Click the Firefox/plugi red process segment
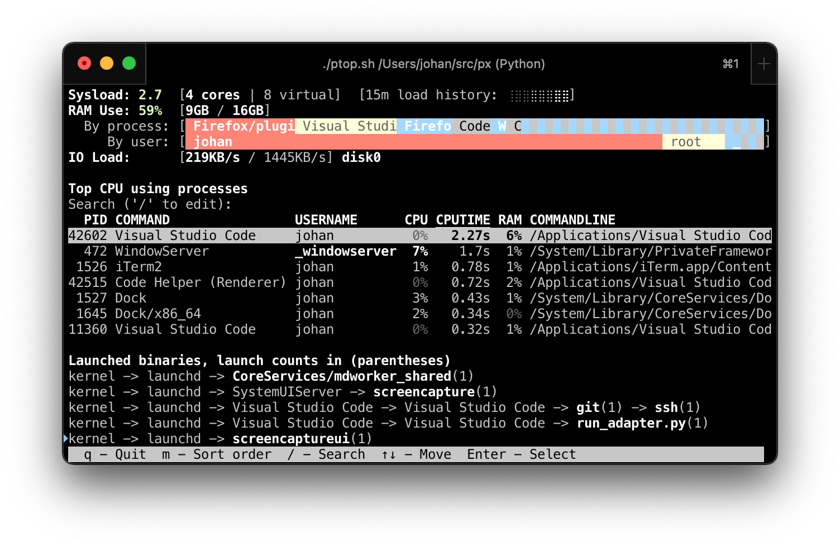The width and height of the screenshot is (840, 547). [240, 126]
